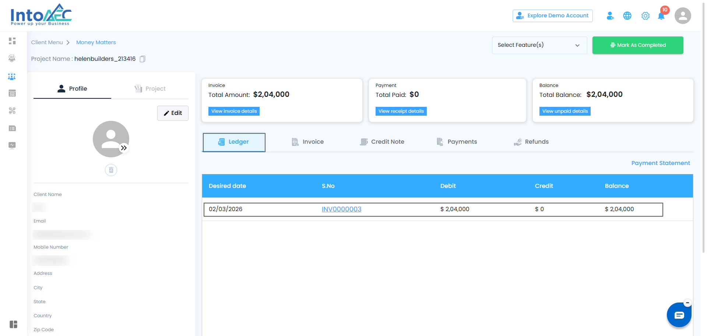707x336 pixels.
Task: Click View invoice details
Action: pos(234,111)
